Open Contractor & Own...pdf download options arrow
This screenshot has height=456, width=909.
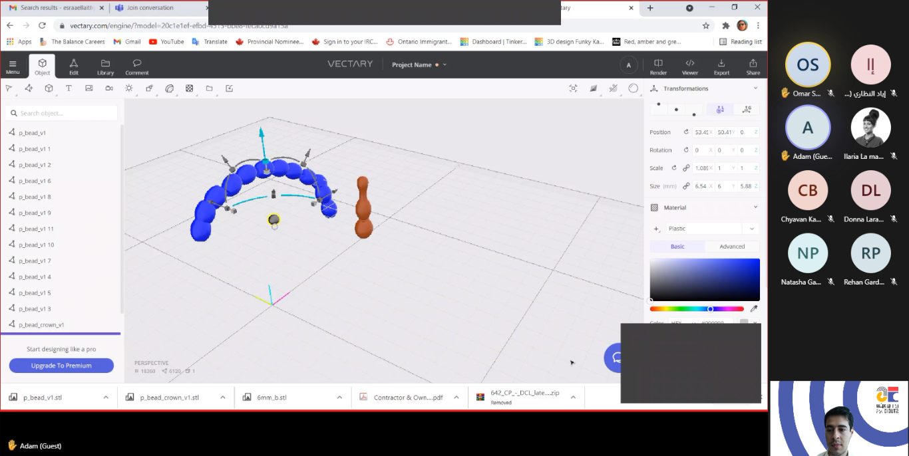click(x=456, y=398)
